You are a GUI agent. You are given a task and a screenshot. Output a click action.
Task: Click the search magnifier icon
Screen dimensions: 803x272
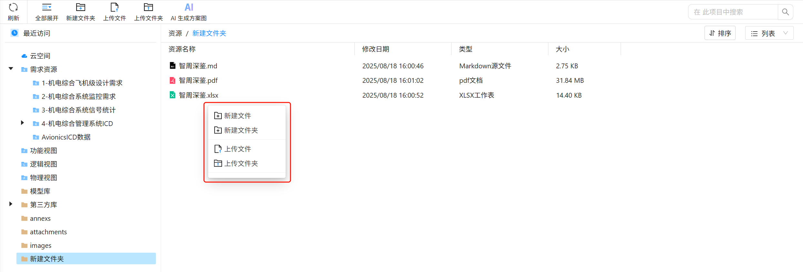785,12
